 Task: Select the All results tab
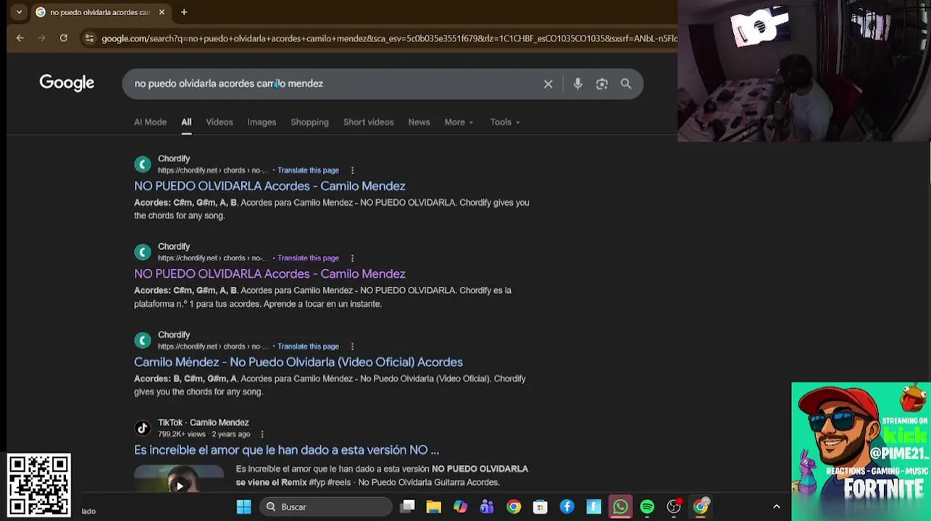[x=186, y=122]
